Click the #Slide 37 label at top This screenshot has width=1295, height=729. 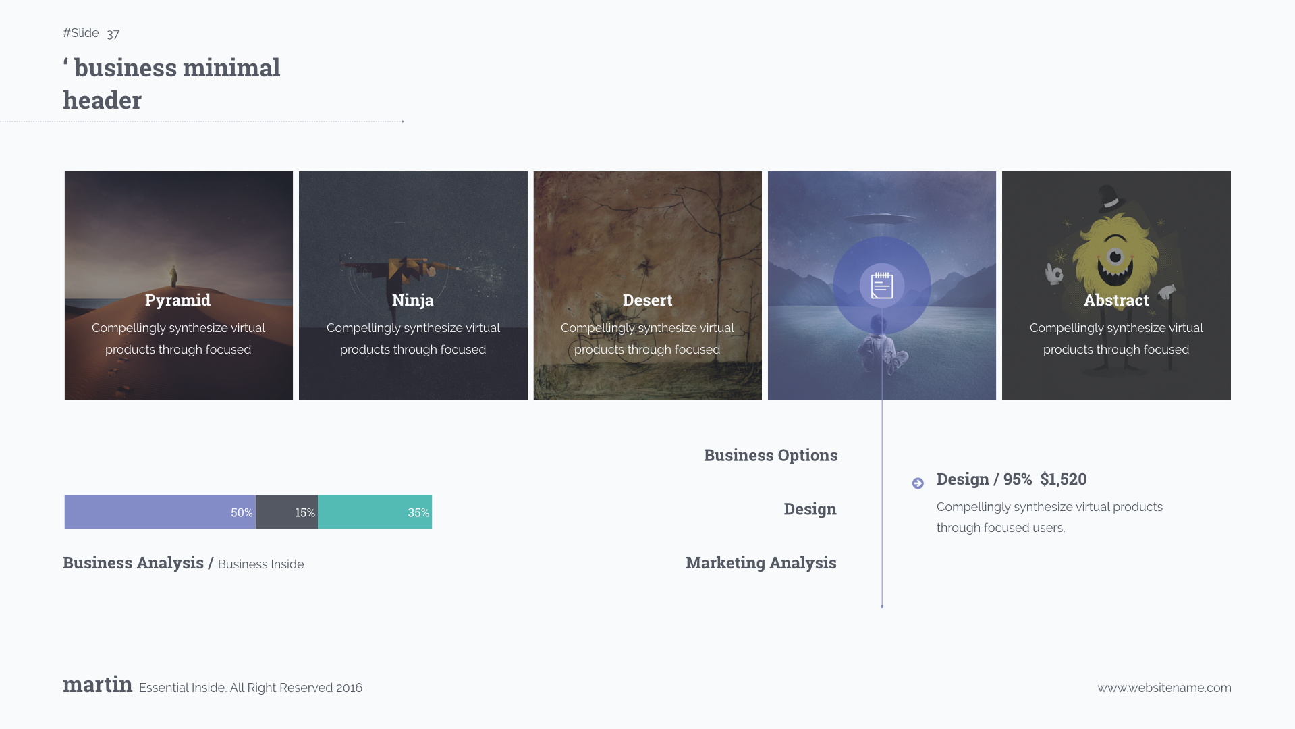(90, 32)
